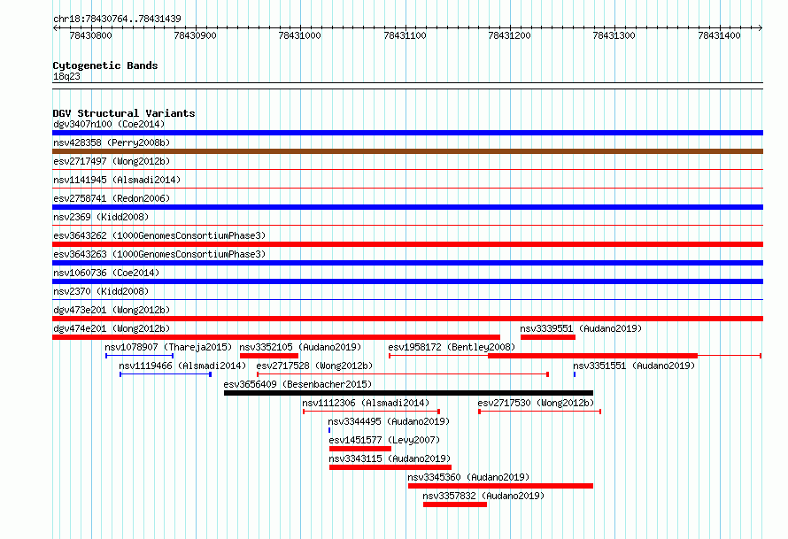Click ruler position 78431000
The image size is (788, 539).
(x=299, y=35)
